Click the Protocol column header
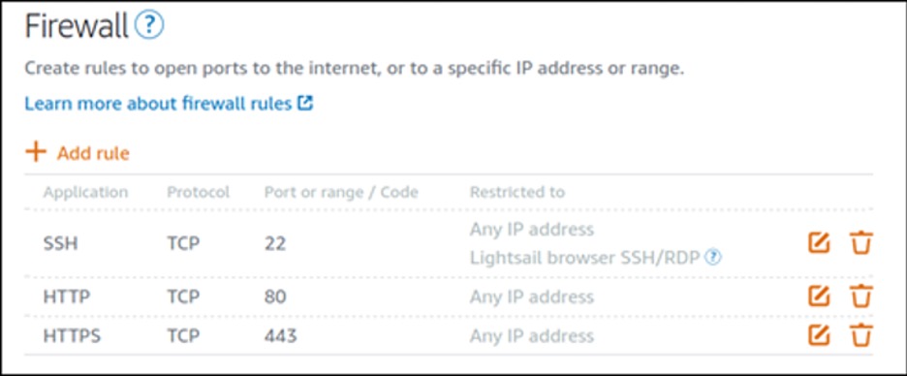Image resolution: width=907 pixels, height=376 pixels. click(199, 192)
